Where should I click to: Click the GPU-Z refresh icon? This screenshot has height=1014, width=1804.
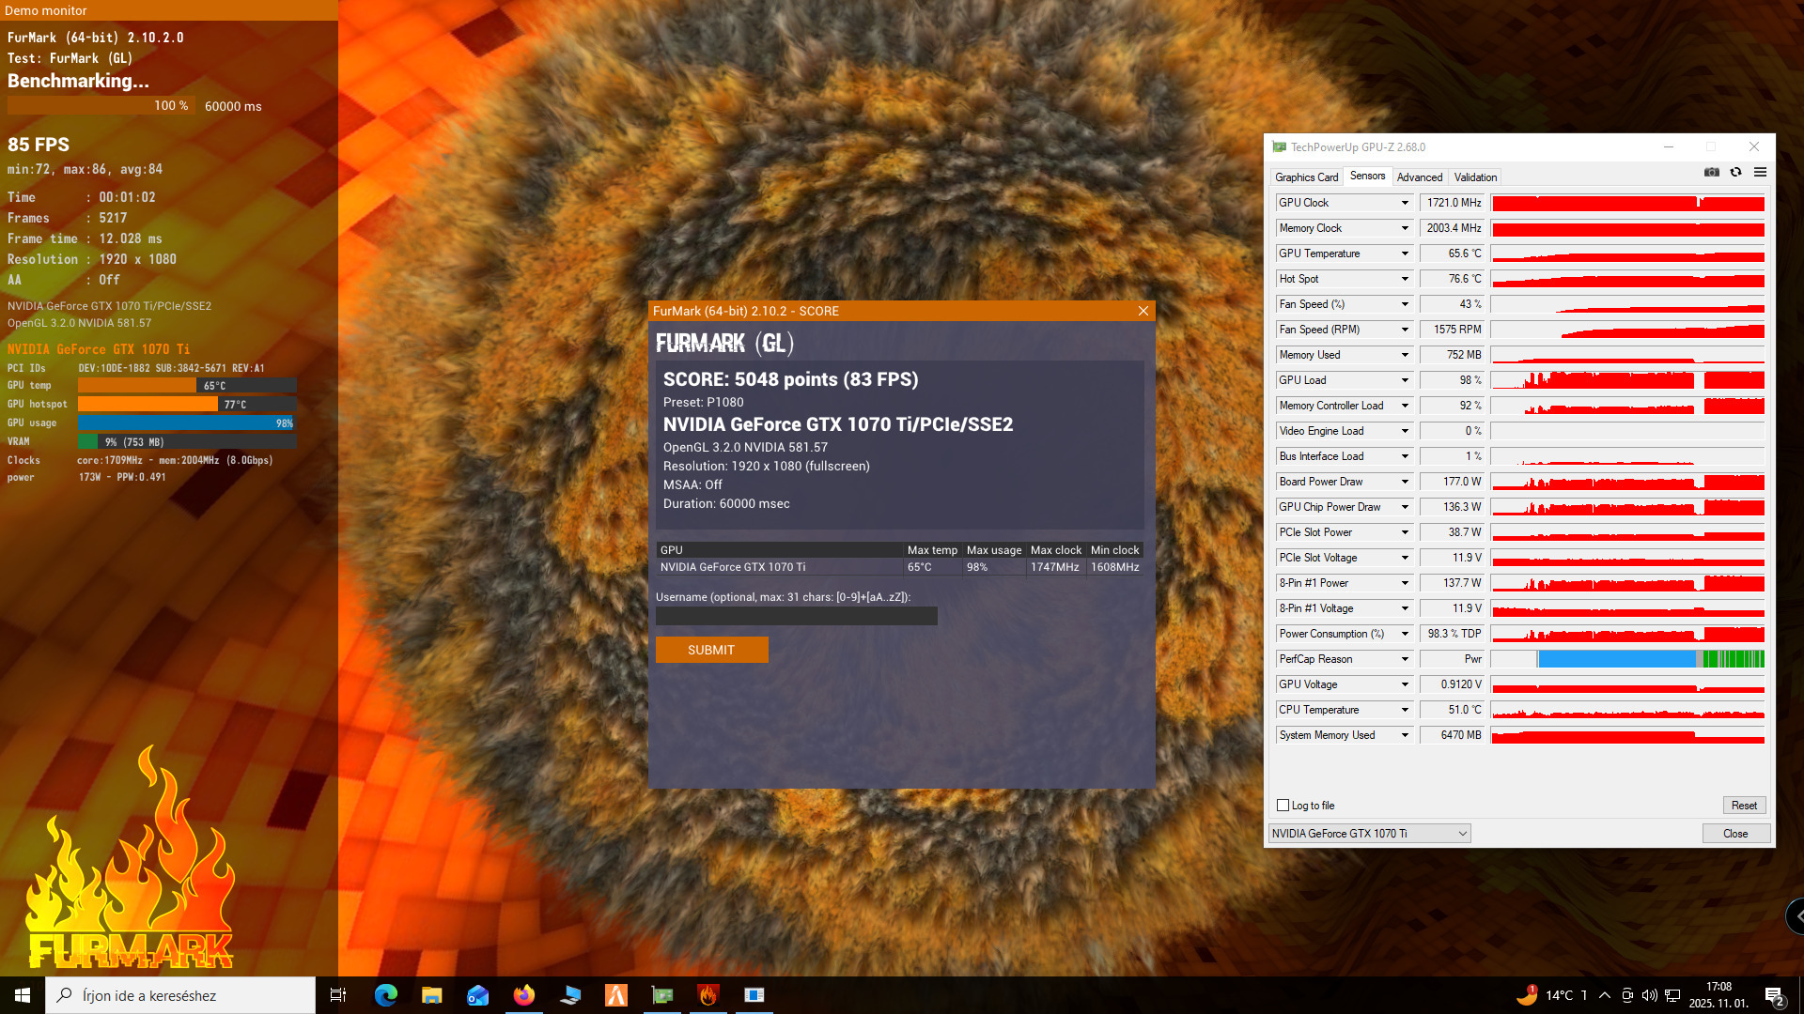(1735, 173)
